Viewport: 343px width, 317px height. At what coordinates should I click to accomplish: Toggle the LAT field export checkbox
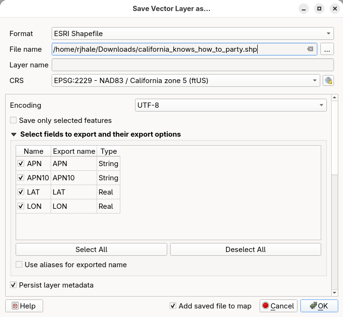pyautogui.click(x=21, y=192)
